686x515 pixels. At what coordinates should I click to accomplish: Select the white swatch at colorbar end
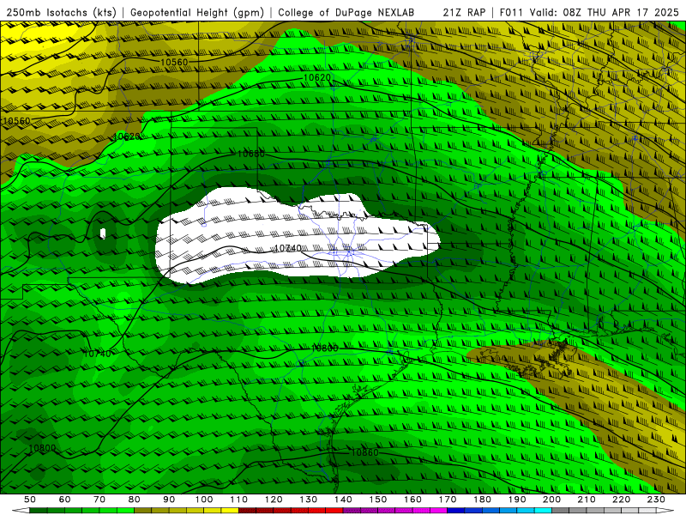647,511
